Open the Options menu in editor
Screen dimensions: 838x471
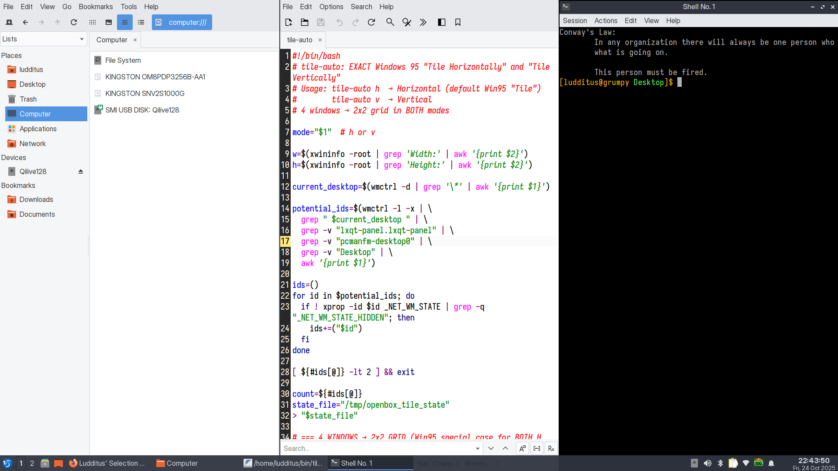(331, 7)
